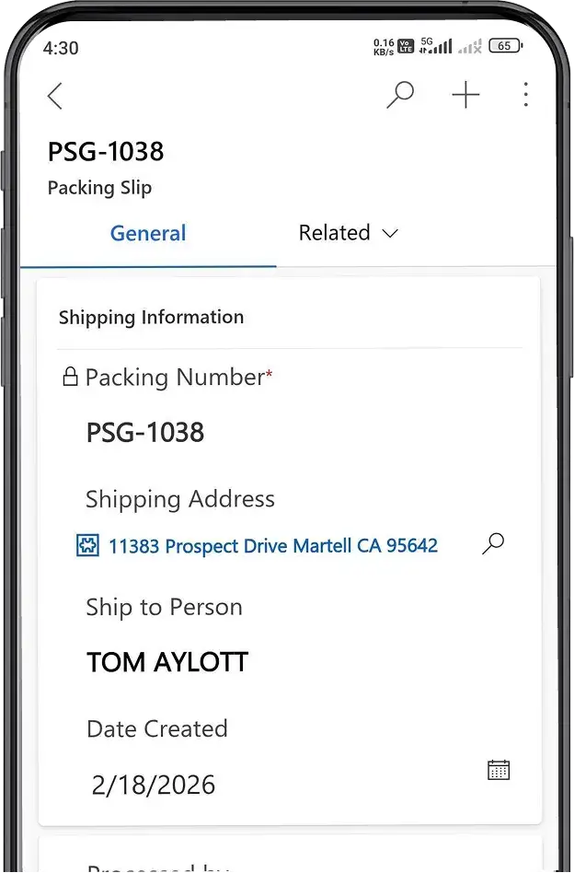Collapse the Shipping Information section
Image resolution: width=574 pixels, height=873 pixels.
click(151, 317)
